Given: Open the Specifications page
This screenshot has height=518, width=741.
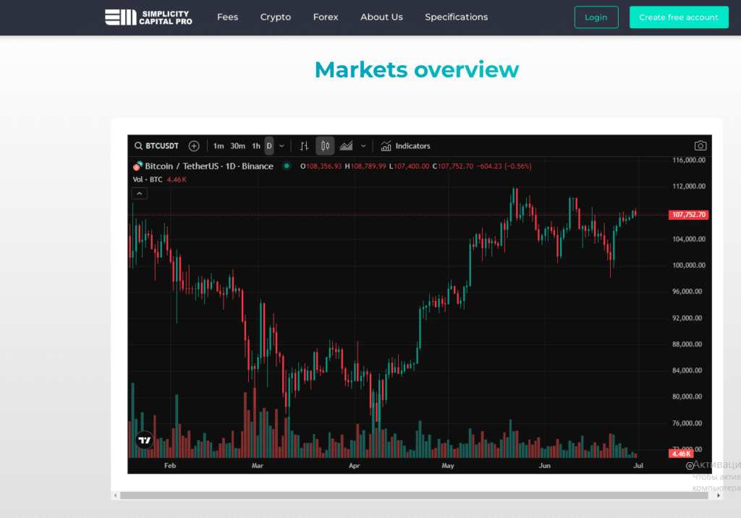Looking at the screenshot, I should 456,17.
